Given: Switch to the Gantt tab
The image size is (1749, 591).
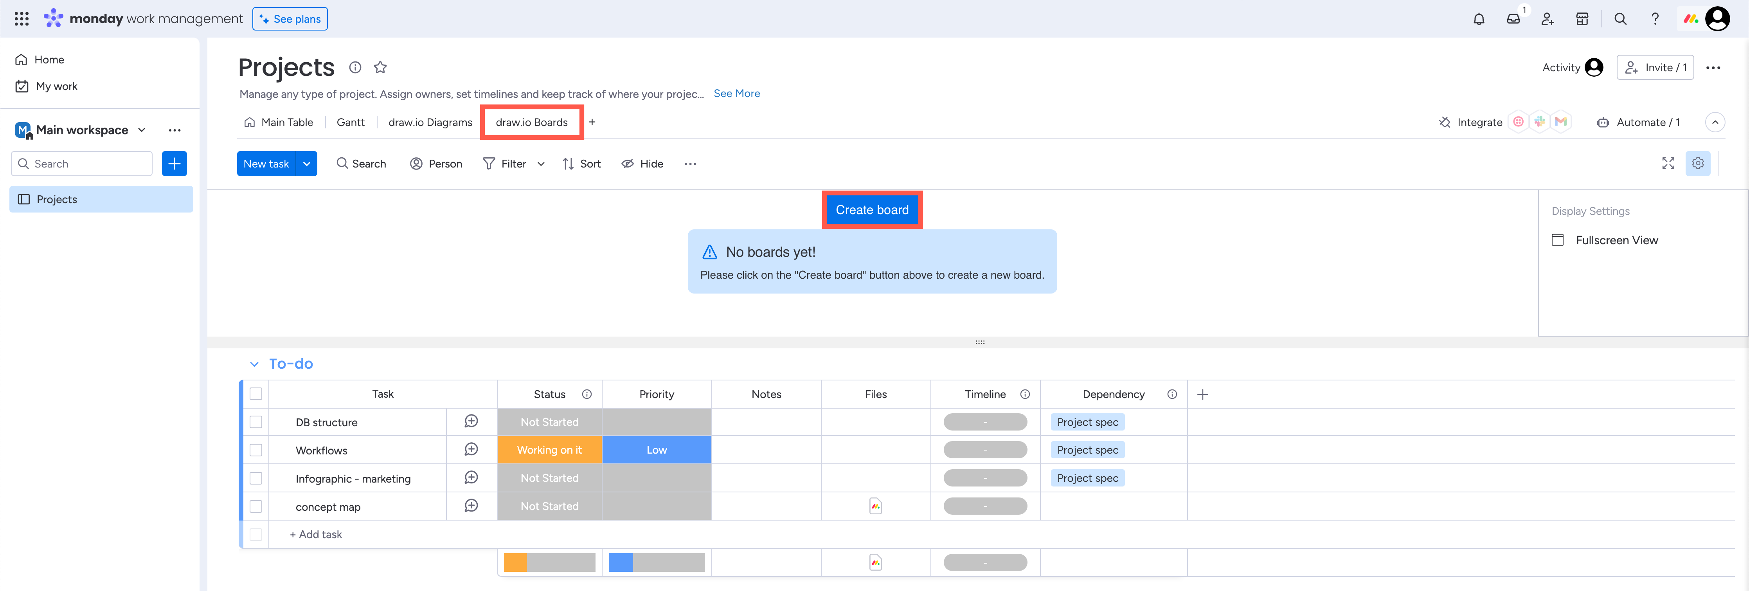Looking at the screenshot, I should click(351, 122).
